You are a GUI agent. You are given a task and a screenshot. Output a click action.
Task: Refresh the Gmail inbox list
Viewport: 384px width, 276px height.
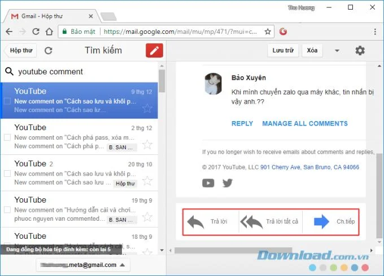click(49, 51)
